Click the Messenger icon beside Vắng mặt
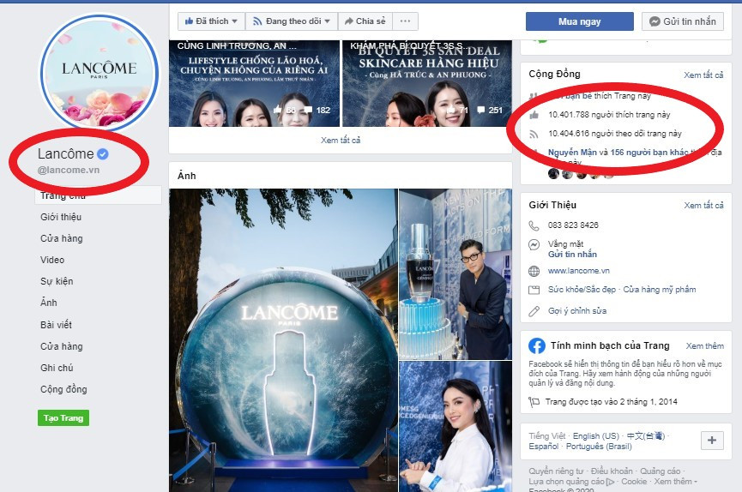The height and width of the screenshot is (492, 742). [534, 244]
